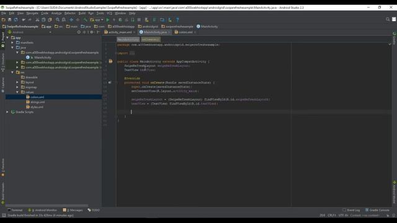Open the Terminal tool window
This screenshot has width=397, height=223.
coord(15,210)
